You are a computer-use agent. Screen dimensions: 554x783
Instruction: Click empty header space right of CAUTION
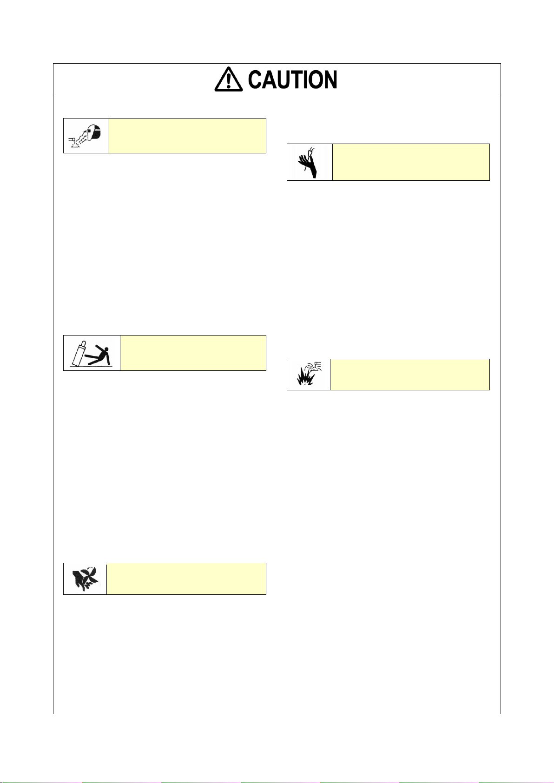click(418, 79)
